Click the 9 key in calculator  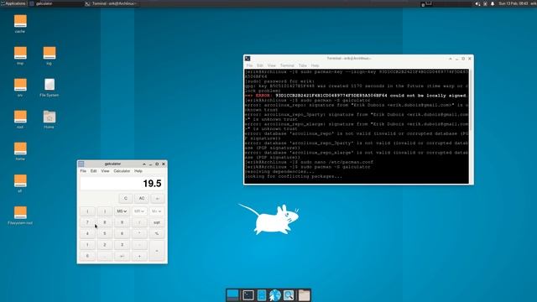coord(122,222)
